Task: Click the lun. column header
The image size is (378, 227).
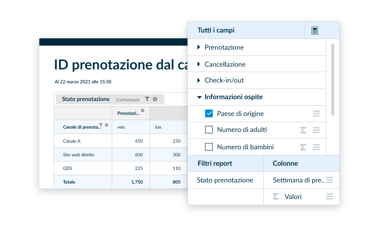Action: [x=158, y=127]
